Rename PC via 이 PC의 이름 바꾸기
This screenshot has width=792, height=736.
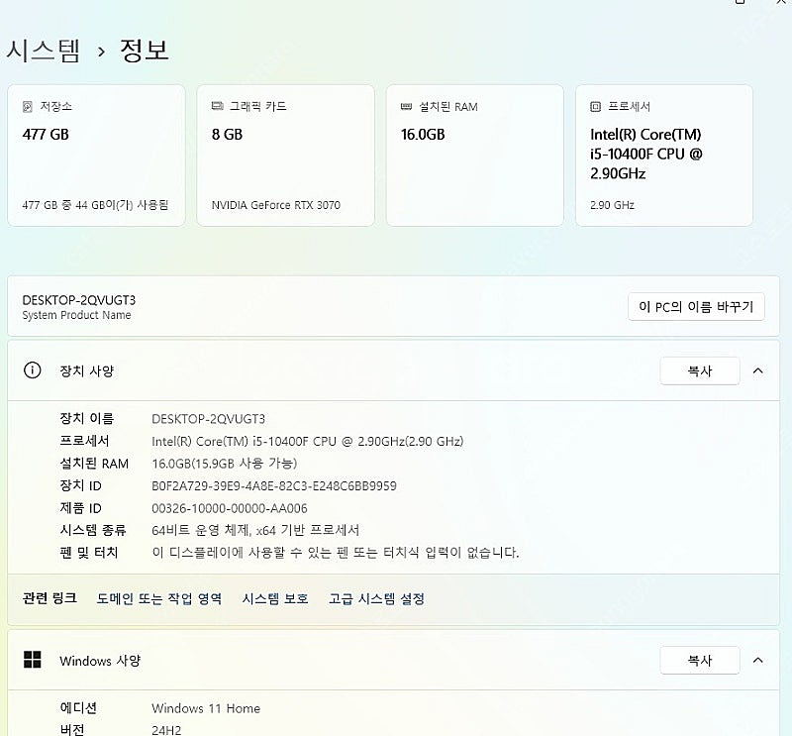[696, 306]
